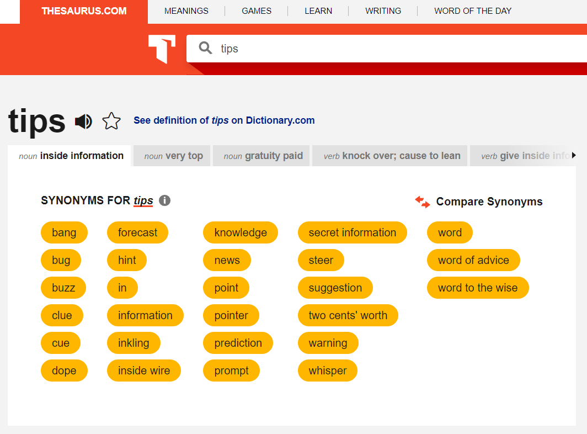The height and width of the screenshot is (434, 587).
Task: Switch to verb knock over tab
Action: 392,156
